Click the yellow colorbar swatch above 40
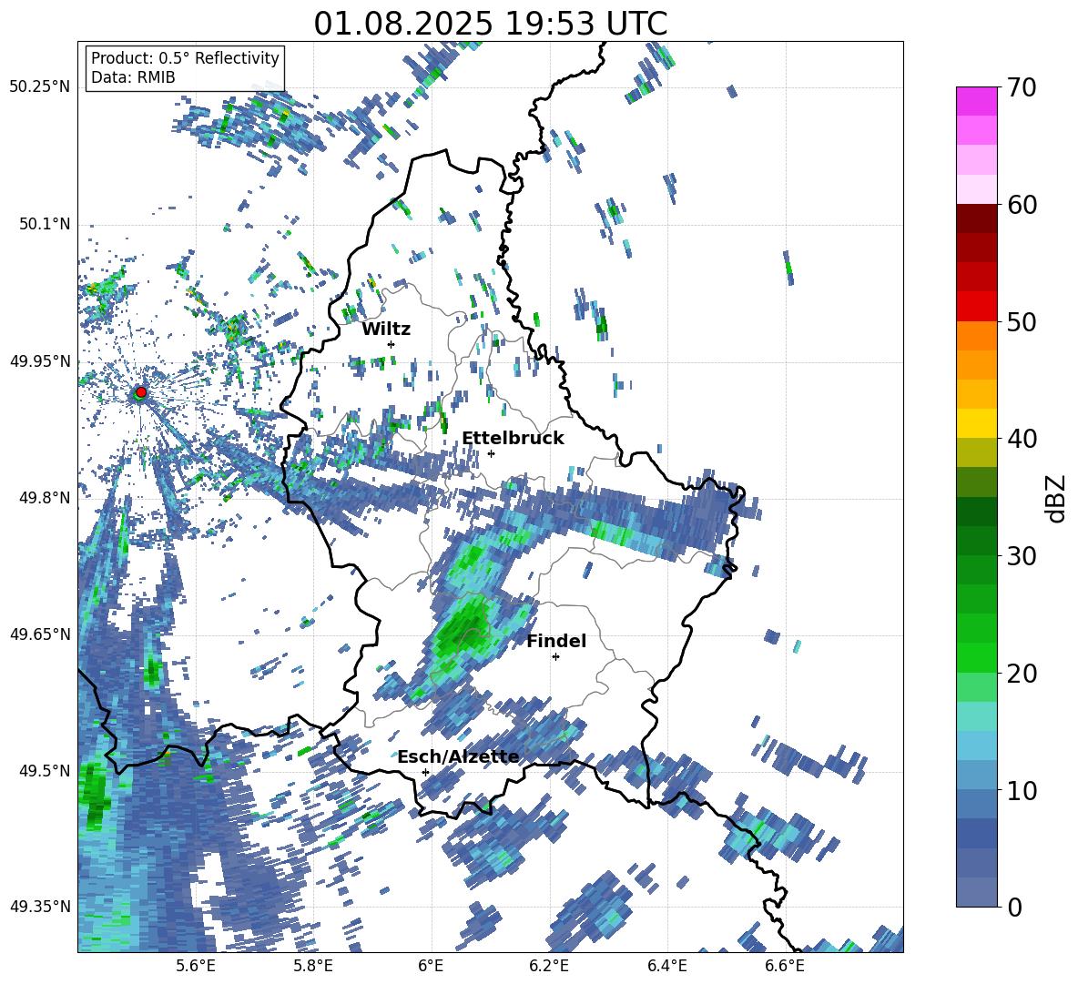Screen dimensions: 1078x984 [x=976, y=423]
